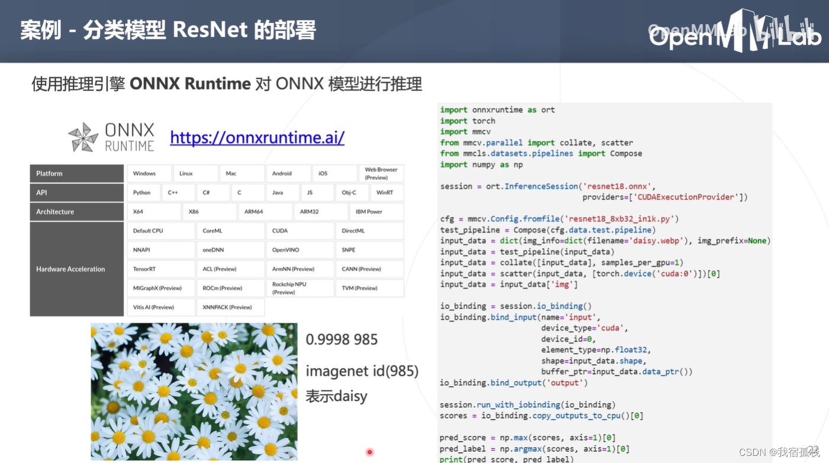Click the ort.InferenceSession('resnet18.onnx' line
Screen dimensions: 829x463
pyautogui.click(x=548, y=186)
